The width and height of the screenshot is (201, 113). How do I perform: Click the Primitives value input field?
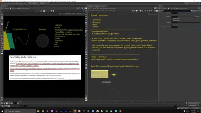coord(175,17)
